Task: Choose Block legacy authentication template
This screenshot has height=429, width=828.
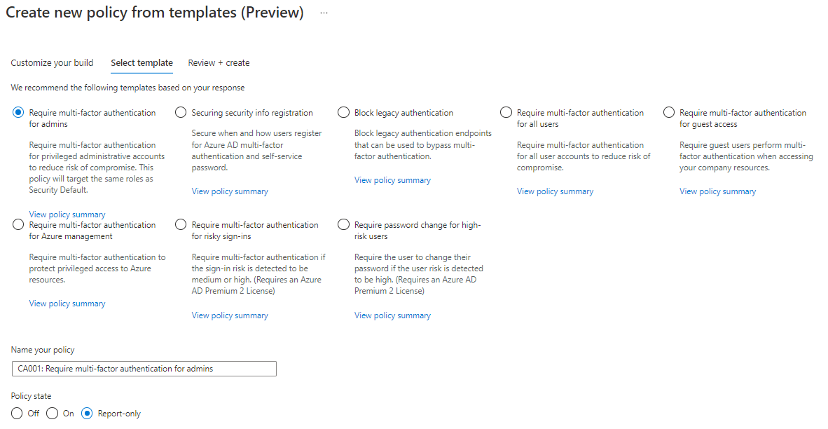Action: tap(343, 113)
